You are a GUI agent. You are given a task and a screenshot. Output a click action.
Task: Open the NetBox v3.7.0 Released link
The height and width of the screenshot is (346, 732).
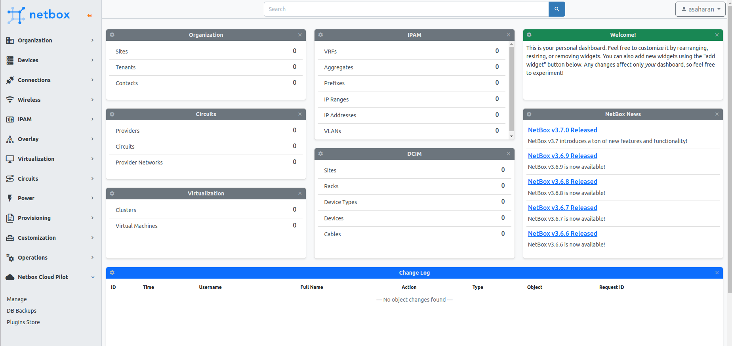pyautogui.click(x=562, y=130)
